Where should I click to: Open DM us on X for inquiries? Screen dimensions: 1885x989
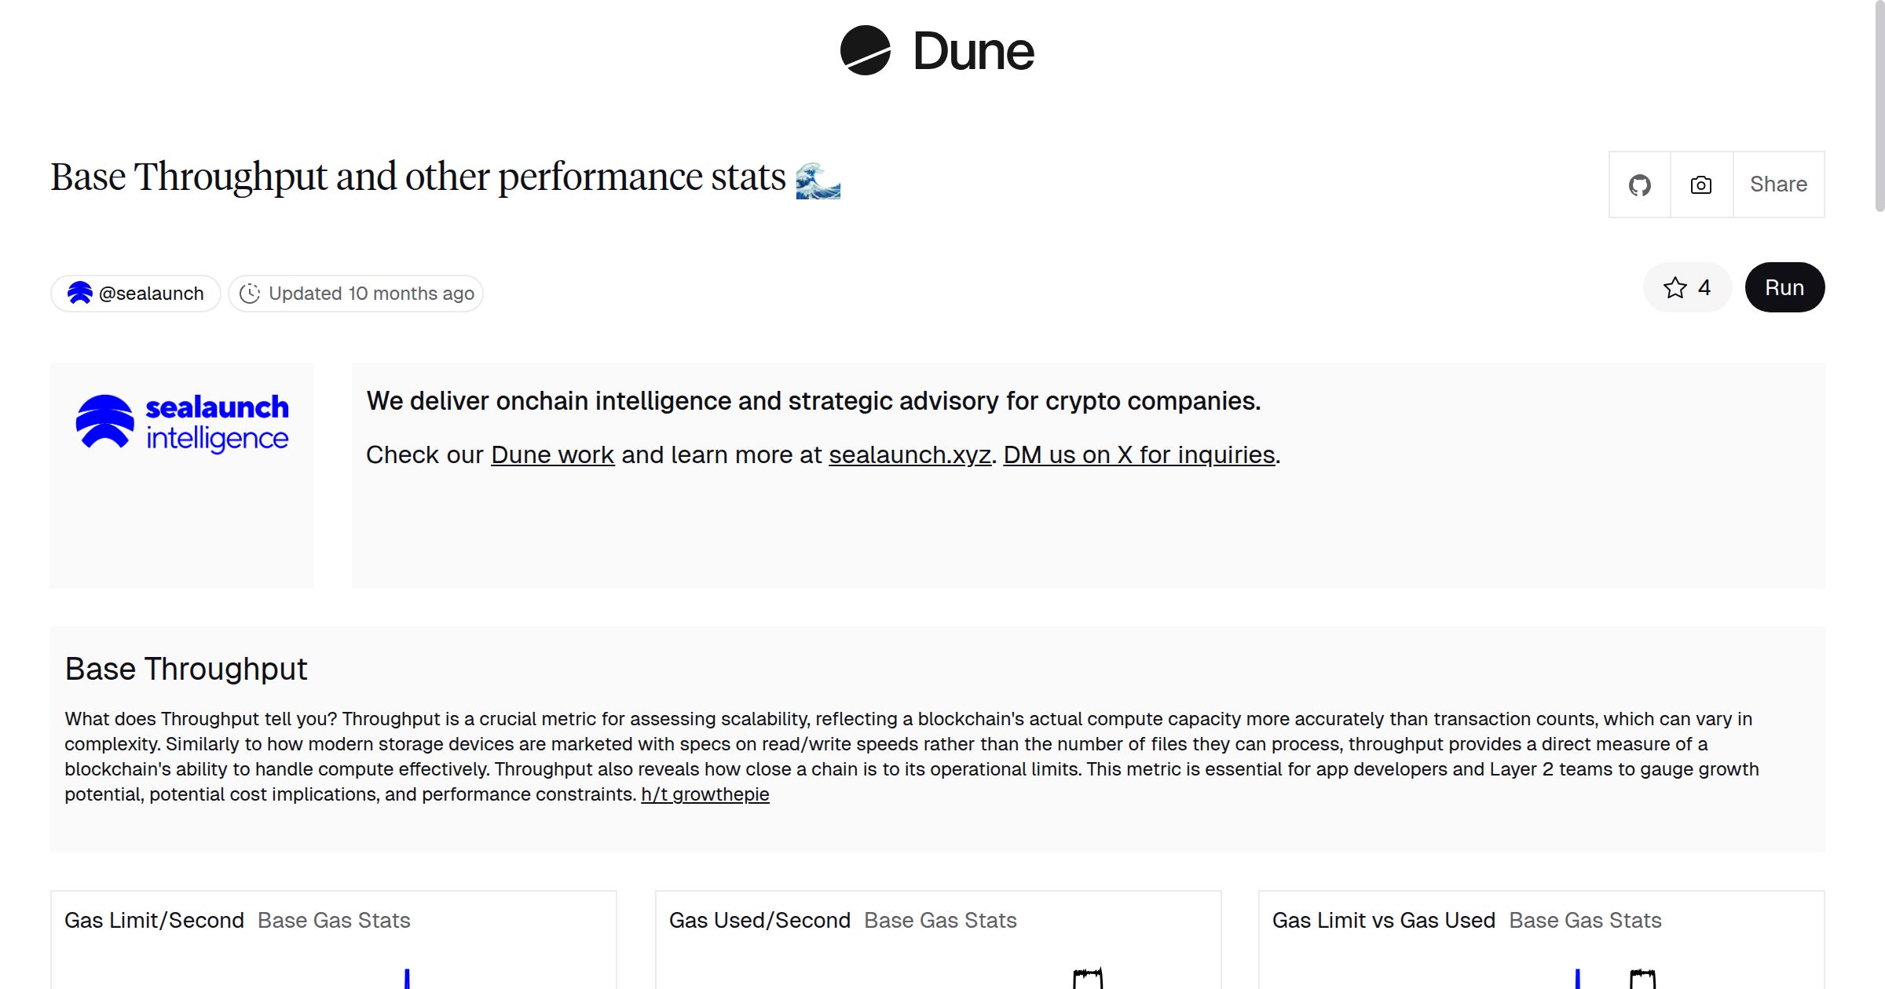tap(1139, 455)
